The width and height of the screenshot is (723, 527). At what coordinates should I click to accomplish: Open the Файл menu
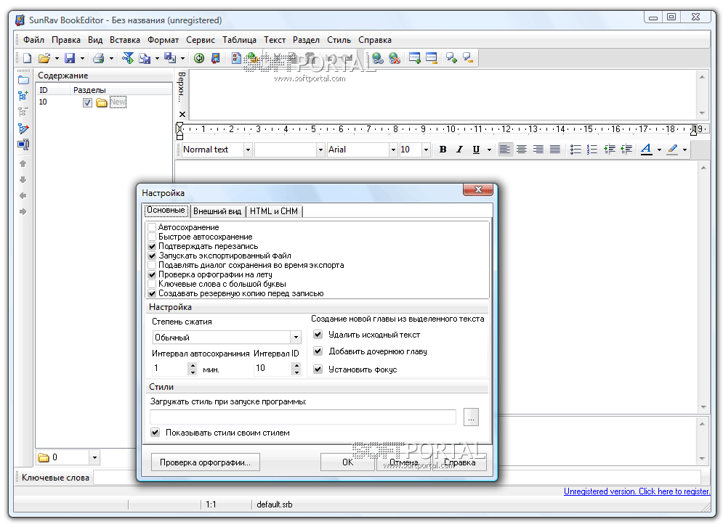coord(33,40)
